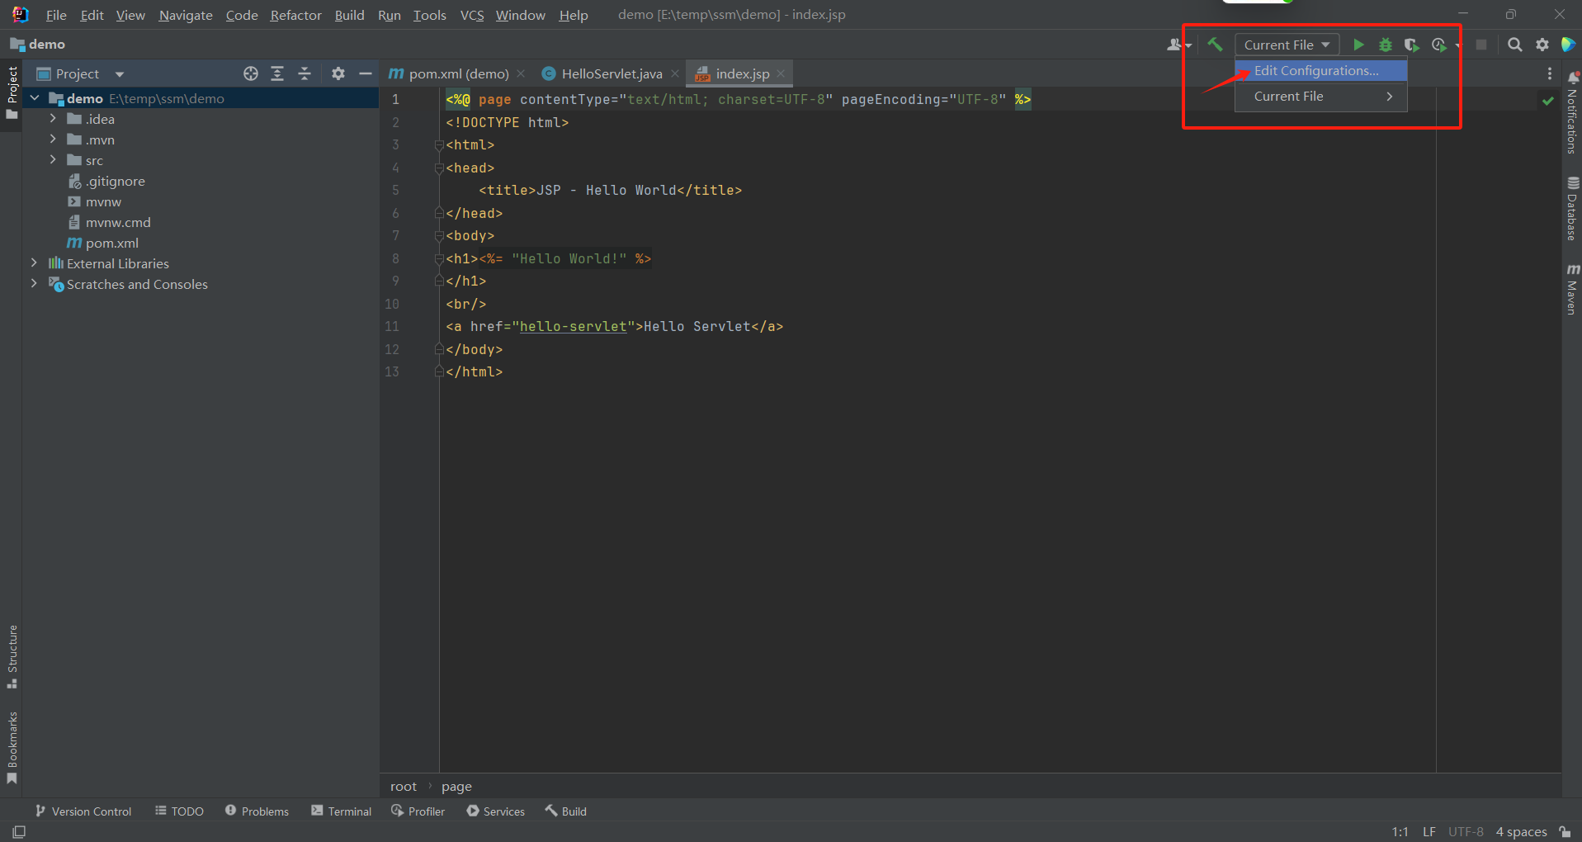Screen dimensions: 1582x842
Task: Expand All icon in Project panel
Action: pyautogui.click(x=277, y=73)
